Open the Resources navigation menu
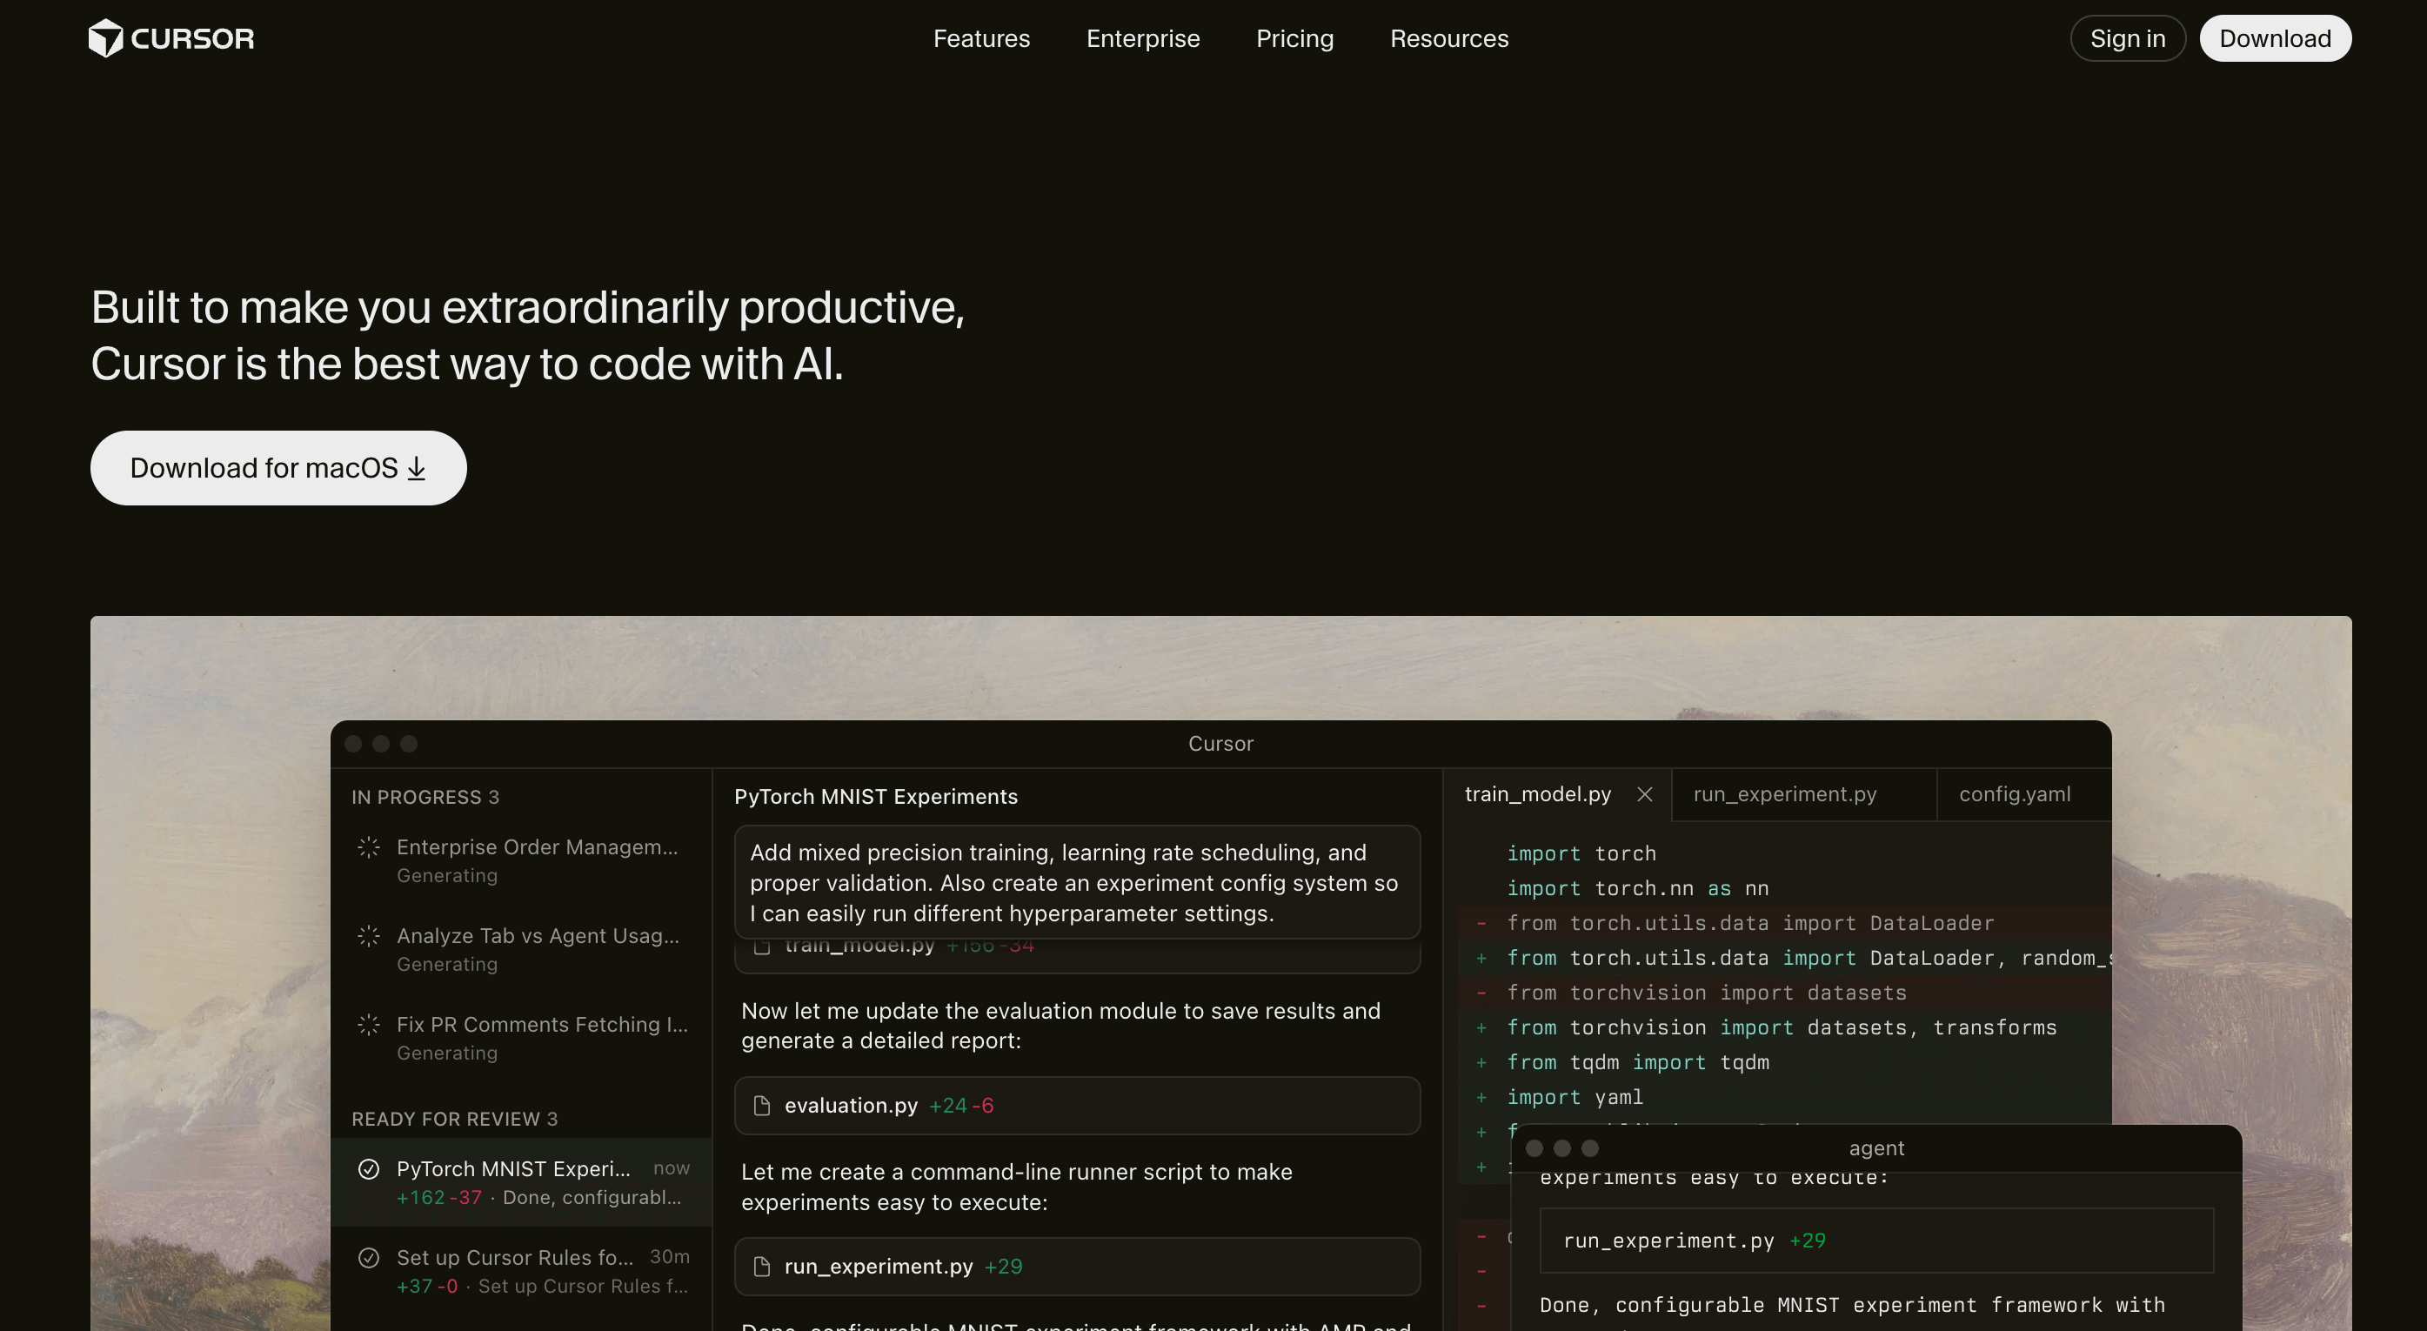The width and height of the screenshot is (2427, 1331). coord(1448,38)
